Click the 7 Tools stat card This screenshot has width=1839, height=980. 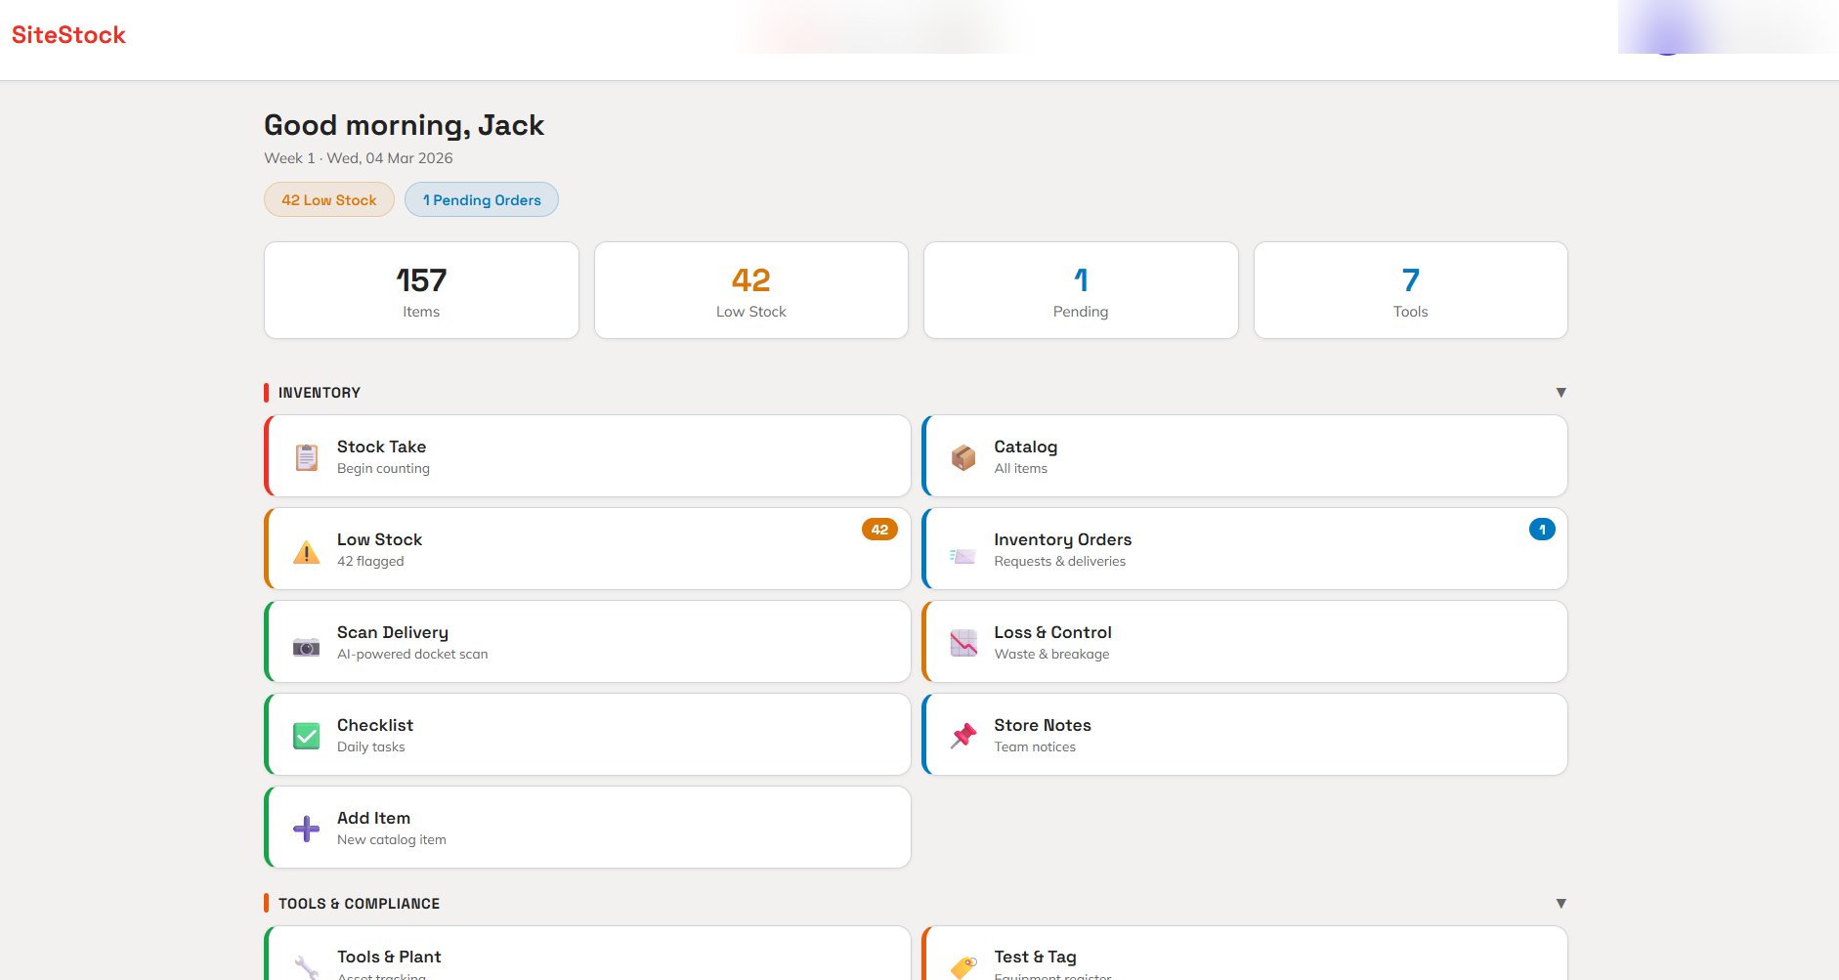(1410, 289)
